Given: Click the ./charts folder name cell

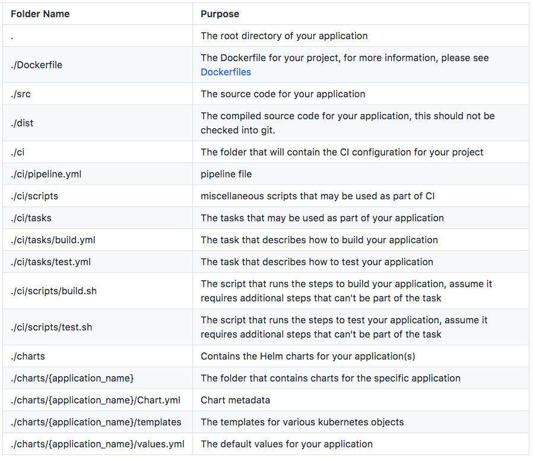Looking at the screenshot, I should [x=97, y=356].
